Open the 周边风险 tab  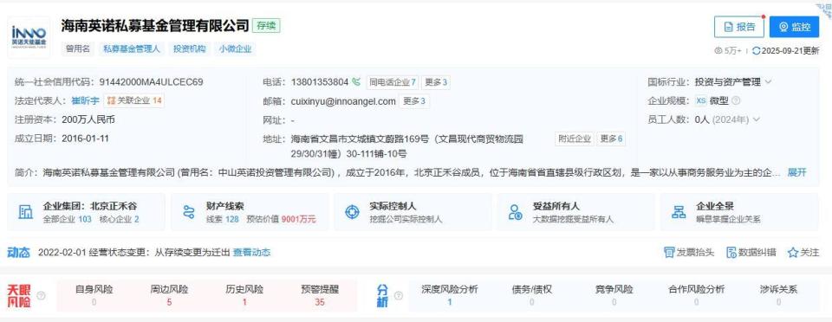click(x=169, y=295)
